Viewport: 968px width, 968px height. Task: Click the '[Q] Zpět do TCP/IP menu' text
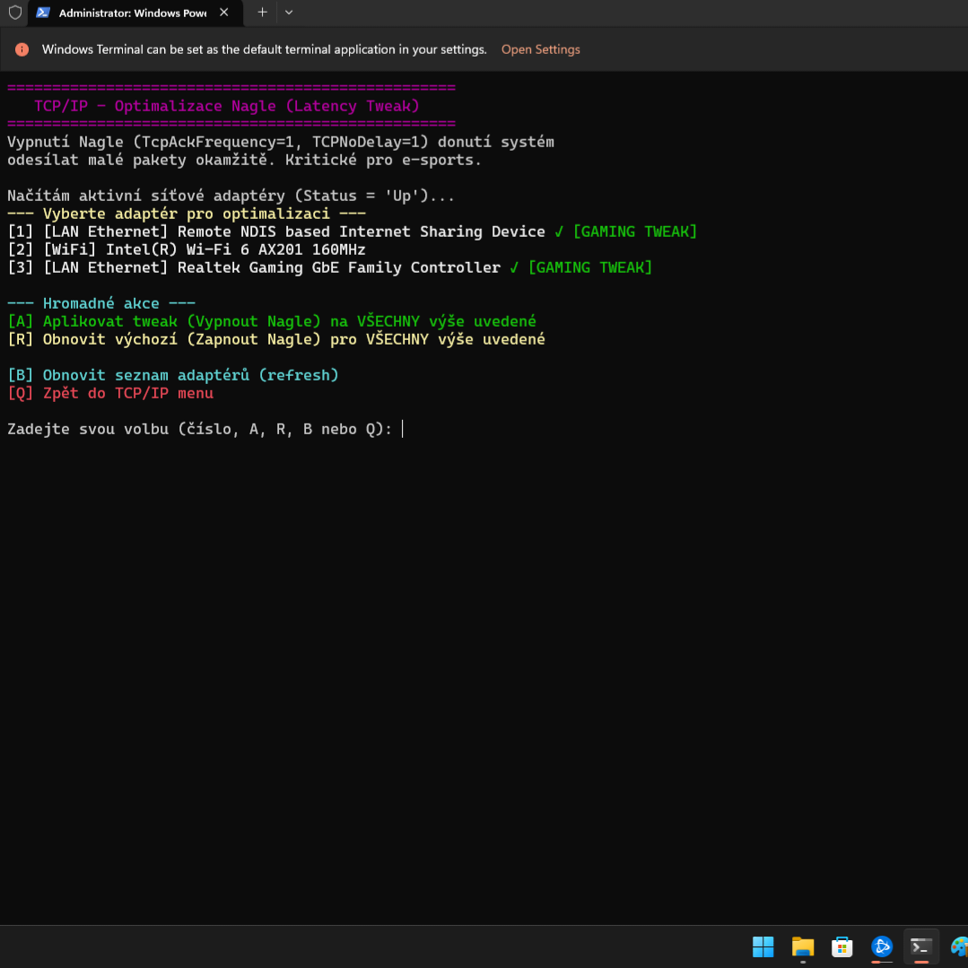(110, 393)
